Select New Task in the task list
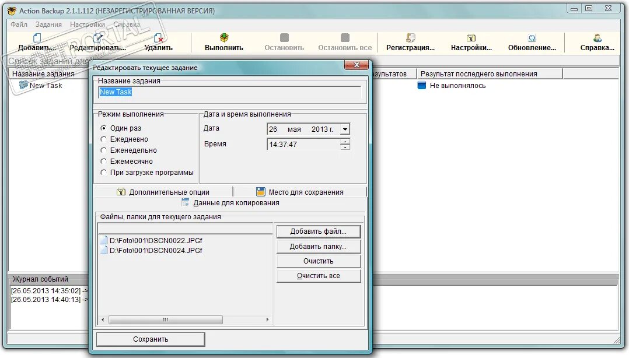Image resolution: width=629 pixels, height=358 pixels. tap(46, 85)
